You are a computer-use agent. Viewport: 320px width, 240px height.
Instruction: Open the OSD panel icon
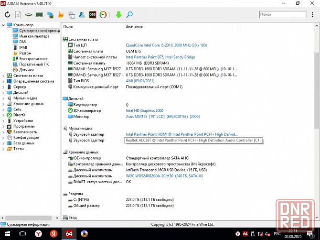pos(93,14)
